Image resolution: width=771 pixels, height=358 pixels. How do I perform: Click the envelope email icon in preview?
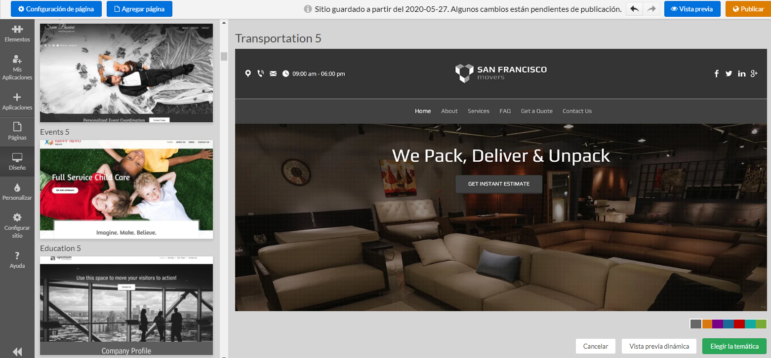click(273, 73)
